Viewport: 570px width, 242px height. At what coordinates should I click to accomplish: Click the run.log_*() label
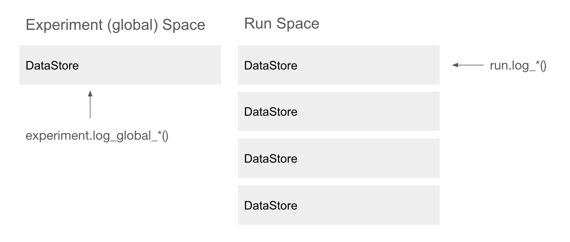click(x=518, y=66)
